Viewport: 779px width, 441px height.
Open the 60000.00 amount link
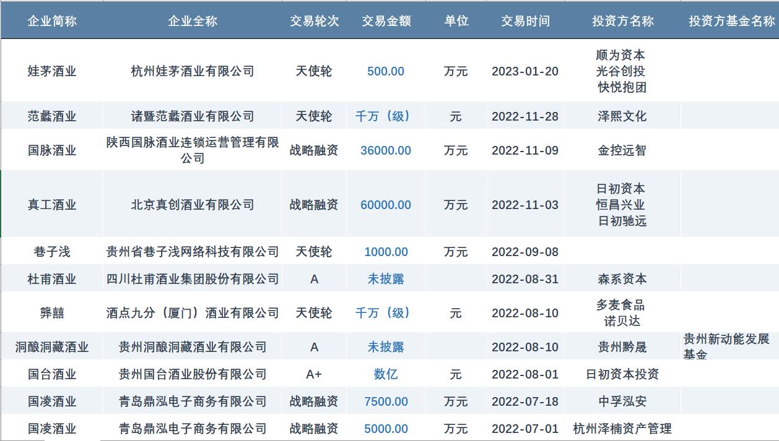pyautogui.click(x=386, y=205)
